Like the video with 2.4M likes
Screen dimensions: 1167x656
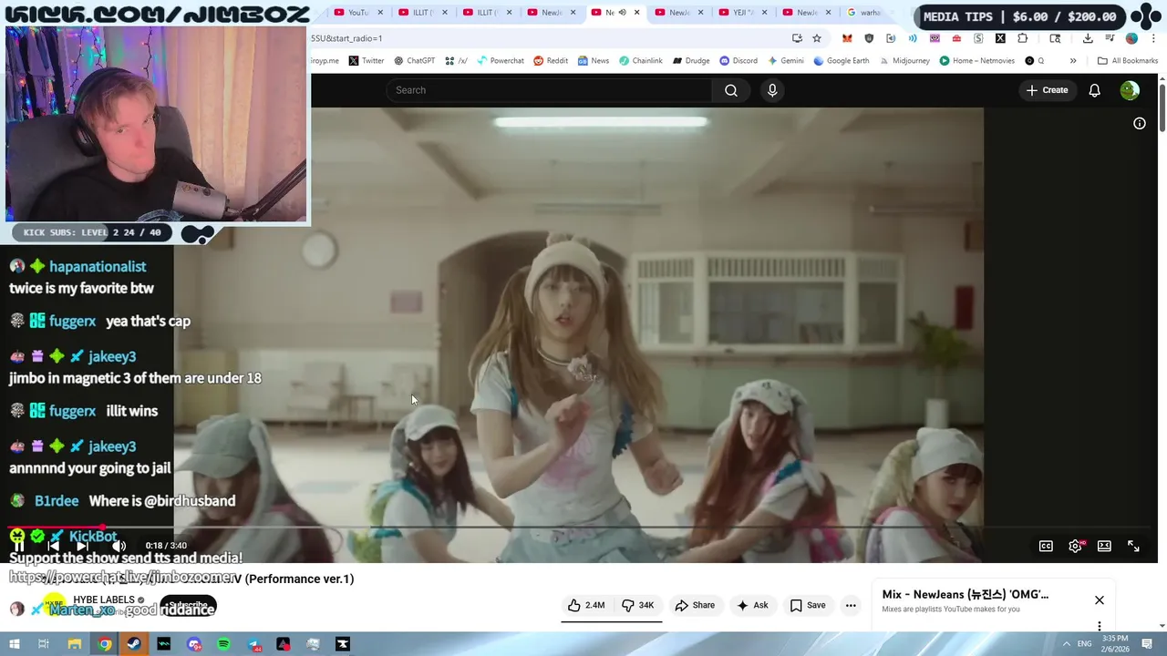pos(586,605)
